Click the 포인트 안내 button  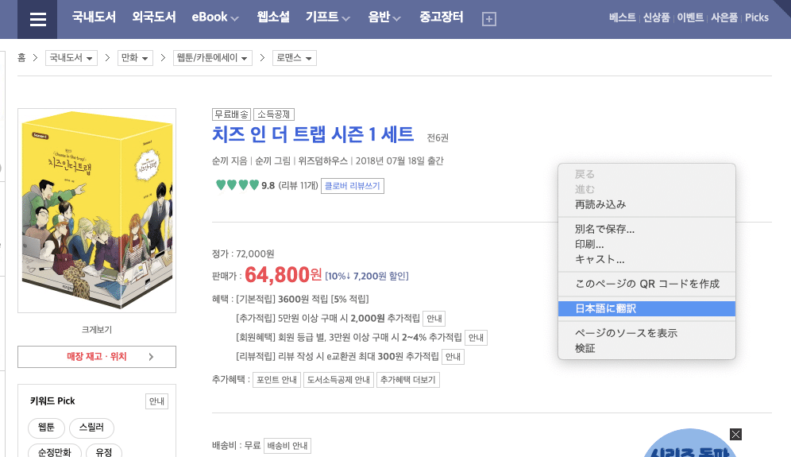276,380
